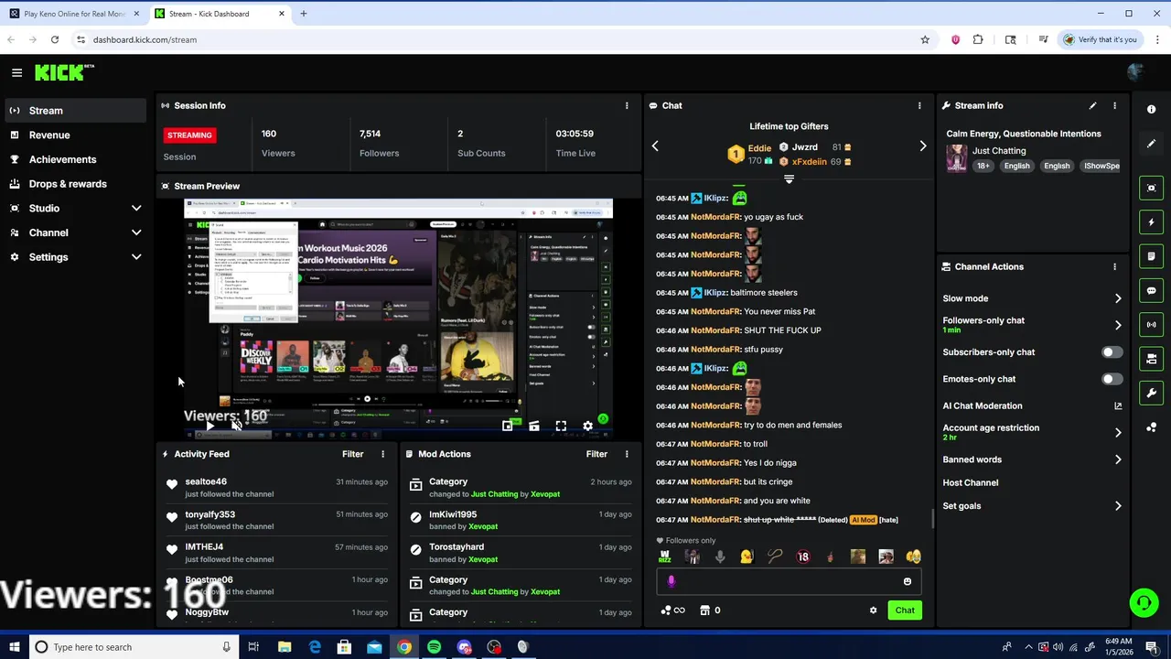Toggle stream preview widget icon in right sidebar
Screen dimensions: 1171x659
tap(1151, 188)
